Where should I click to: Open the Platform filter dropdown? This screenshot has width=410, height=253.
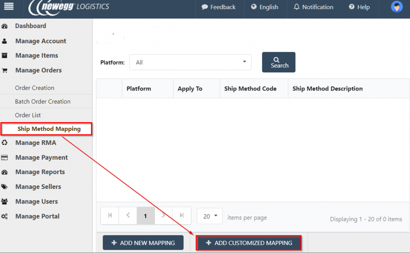click(x=190, y=62)
